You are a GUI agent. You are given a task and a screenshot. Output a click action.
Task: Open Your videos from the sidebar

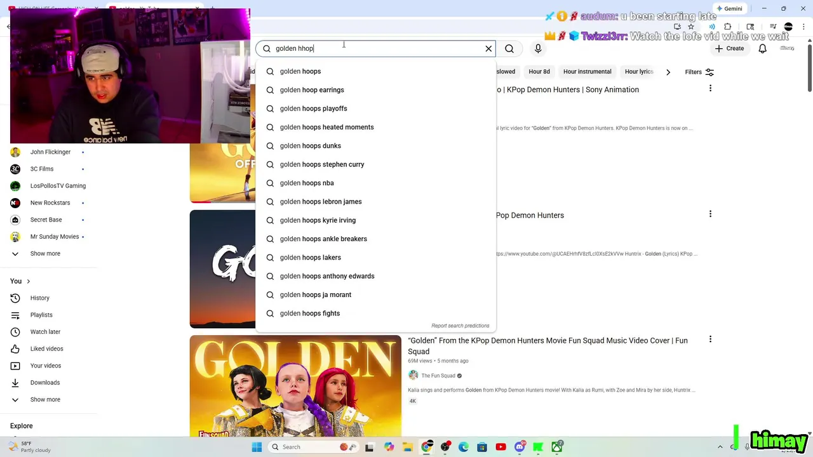tap(46, 366)
